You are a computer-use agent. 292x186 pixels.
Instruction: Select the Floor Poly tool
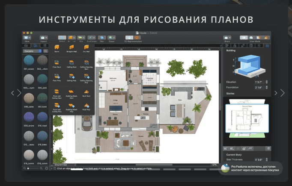pyautogui.click(x=57, y=77)
